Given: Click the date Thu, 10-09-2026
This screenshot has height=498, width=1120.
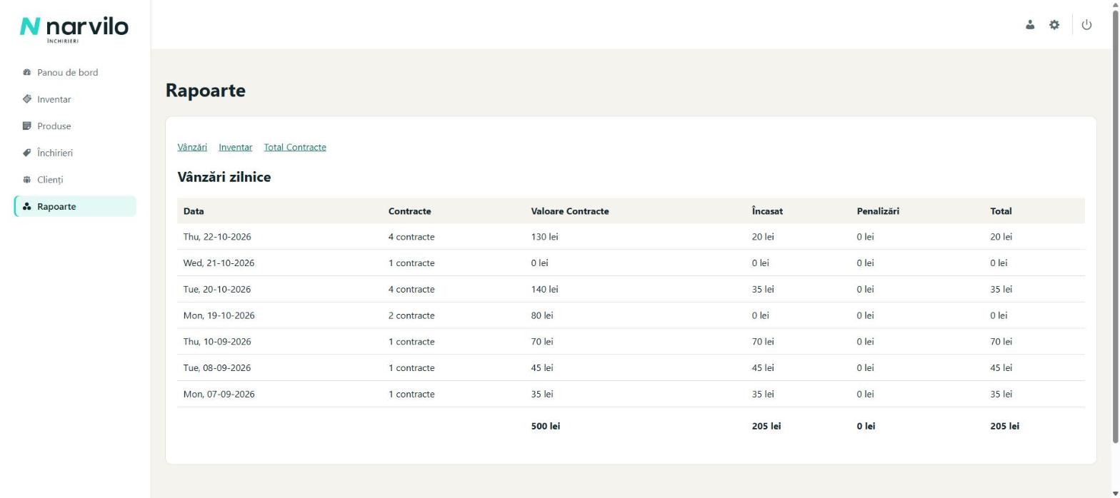Looking at the screenshot, I should coord(217,342).
